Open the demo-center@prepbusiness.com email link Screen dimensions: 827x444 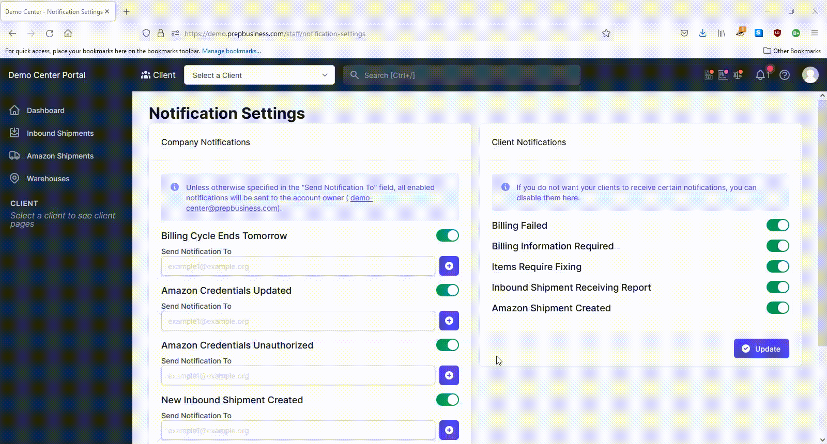[x=279, y=203]
